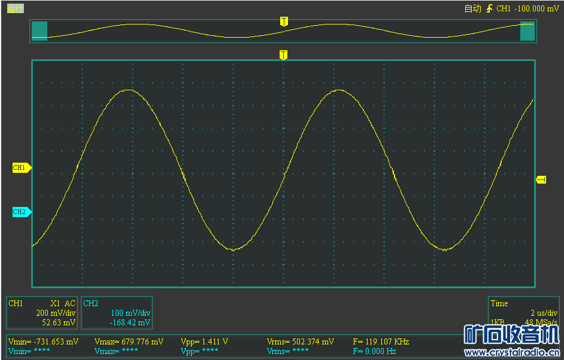Click the yellow trigger level arrow at right edge
Image resolution: width=564 pixels, height=360 pixels.
coord(541,179)
